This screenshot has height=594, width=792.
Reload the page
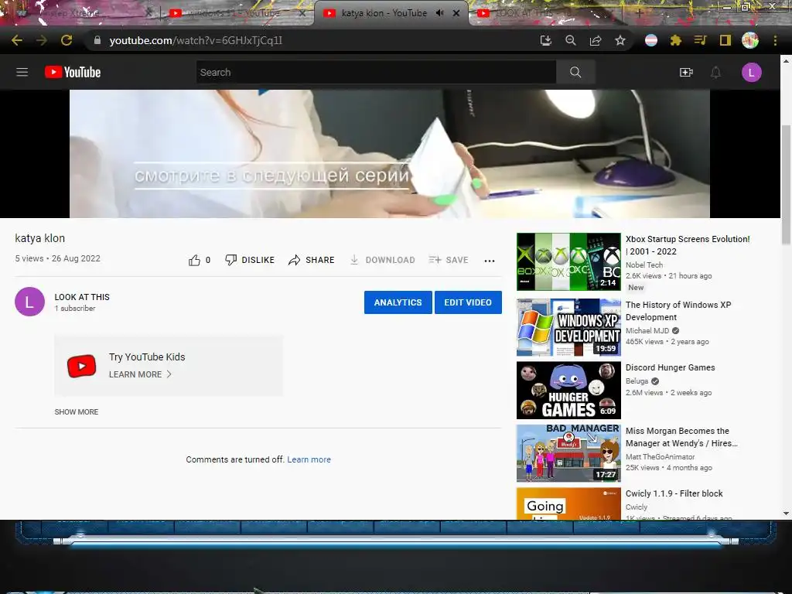pyautogui.click(x=67, y=40)
